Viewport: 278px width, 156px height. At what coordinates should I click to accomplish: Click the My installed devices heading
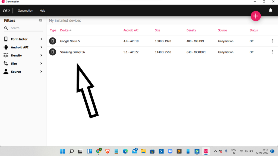65,20
